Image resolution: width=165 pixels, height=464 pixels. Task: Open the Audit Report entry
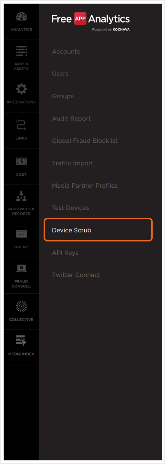coord(71,118)
